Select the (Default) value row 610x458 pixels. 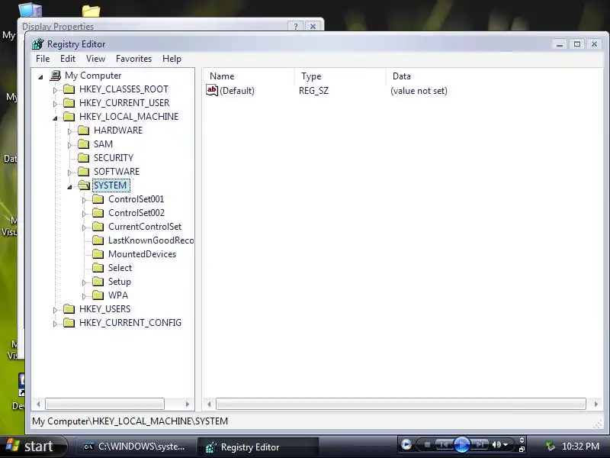327,91
